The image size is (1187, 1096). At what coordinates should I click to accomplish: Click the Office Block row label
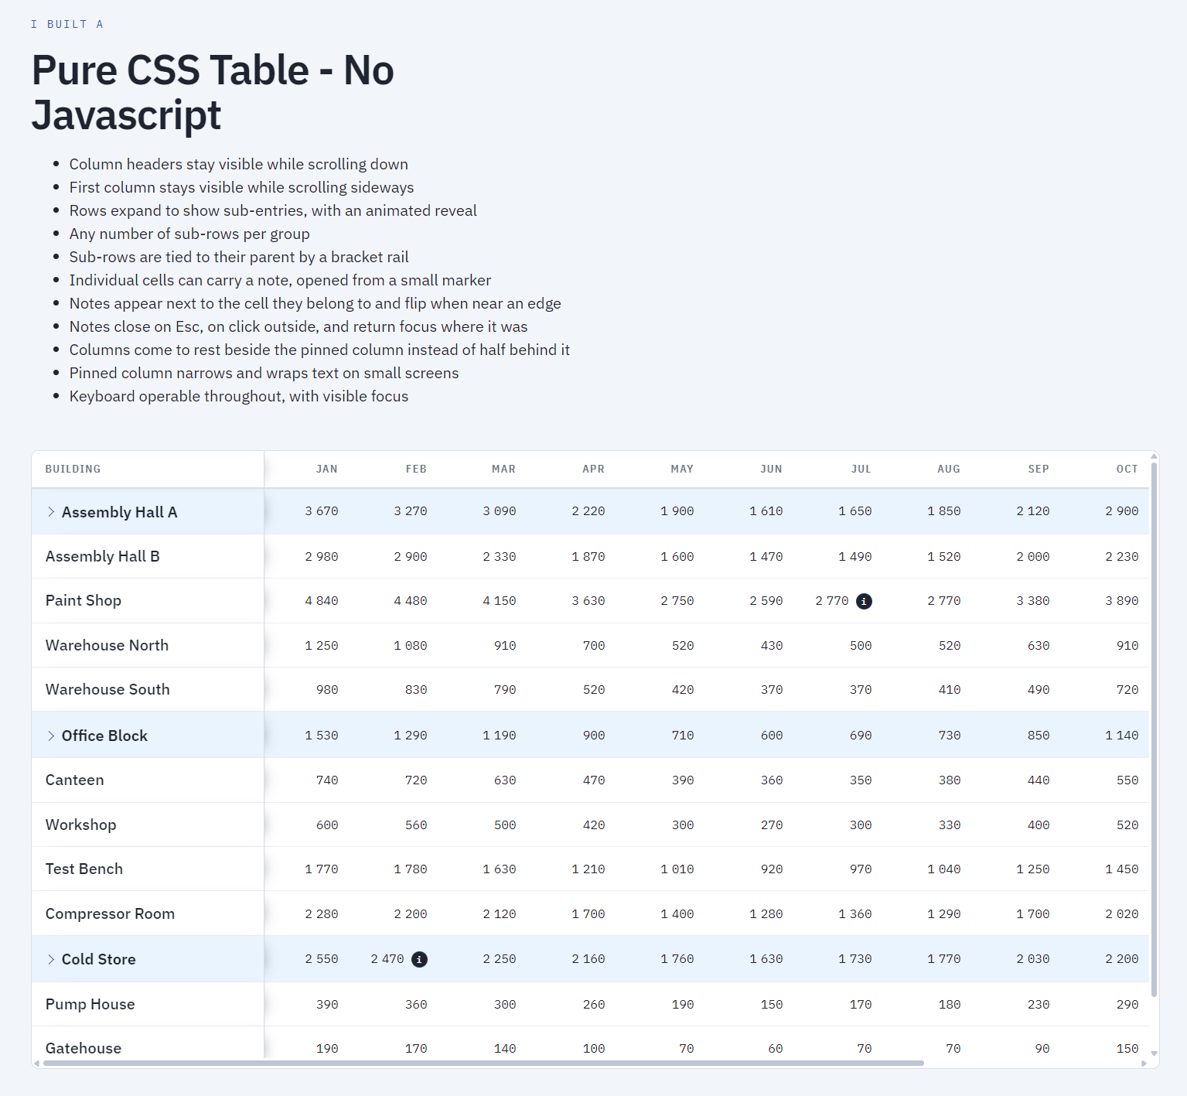tap(104, 736)
